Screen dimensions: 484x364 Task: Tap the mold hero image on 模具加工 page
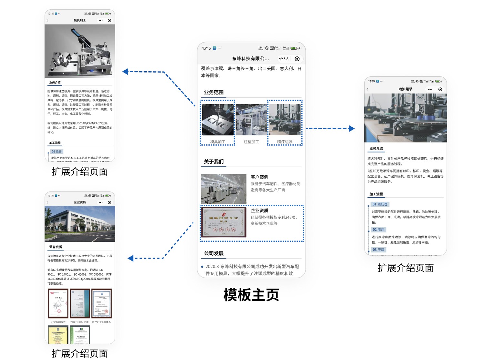pos(80,51)
